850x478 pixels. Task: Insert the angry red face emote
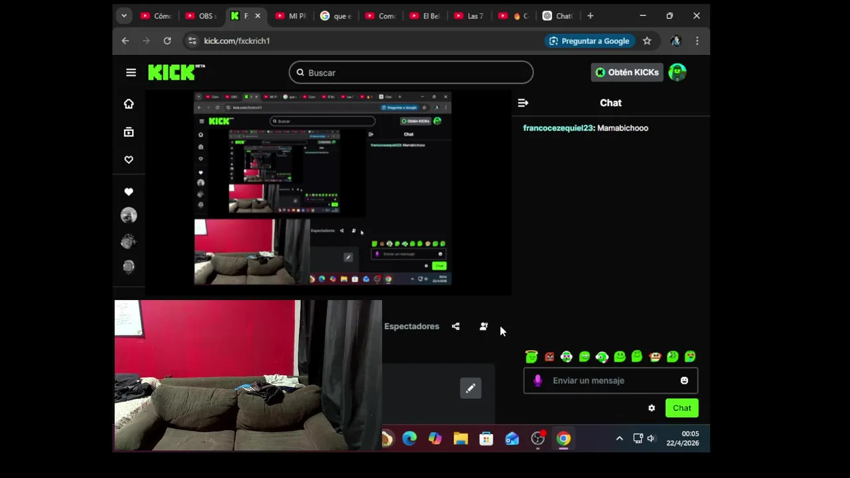[549, 357]
